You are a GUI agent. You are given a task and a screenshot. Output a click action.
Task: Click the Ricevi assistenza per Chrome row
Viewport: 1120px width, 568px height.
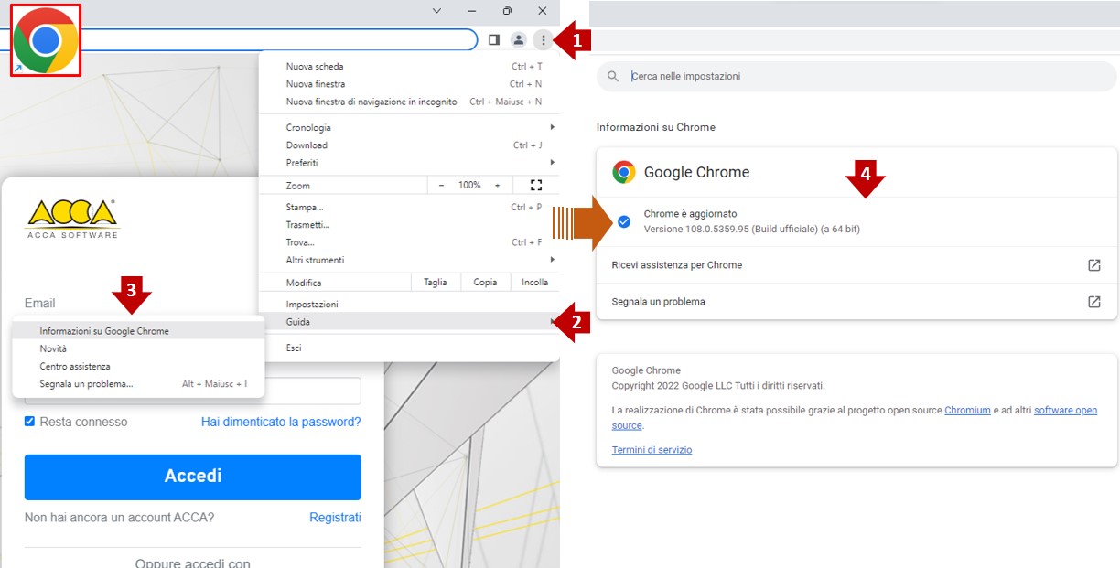click(x=856, y=265)
